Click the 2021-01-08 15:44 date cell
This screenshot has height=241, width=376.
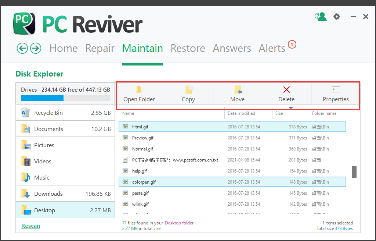tap(244, 160)
